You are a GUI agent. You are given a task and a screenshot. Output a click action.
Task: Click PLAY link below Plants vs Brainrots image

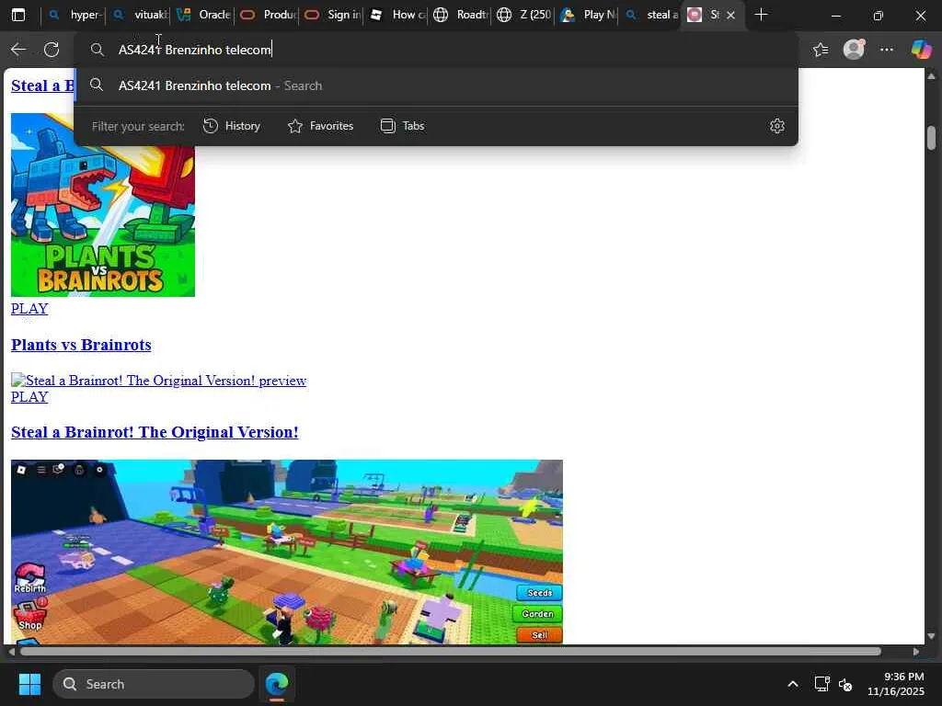pos(29,309)
